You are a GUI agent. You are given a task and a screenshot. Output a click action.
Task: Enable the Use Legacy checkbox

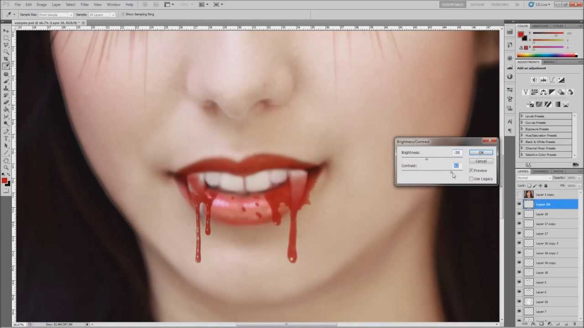tap(471, 179)
